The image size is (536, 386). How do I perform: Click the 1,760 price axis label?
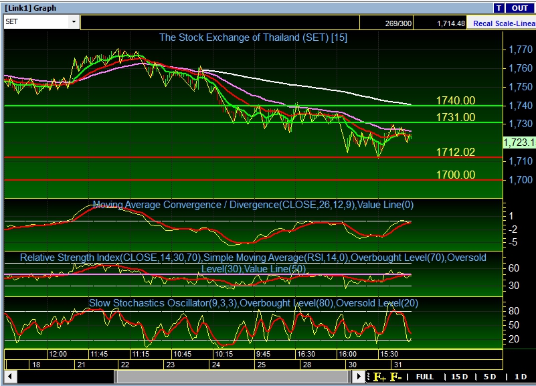point(521,68)
